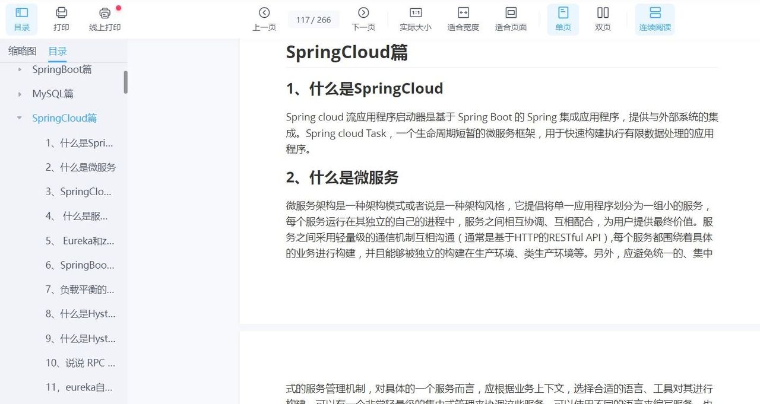Switch to the 缩略图 thumbnails tab

[x=21, y=52]
